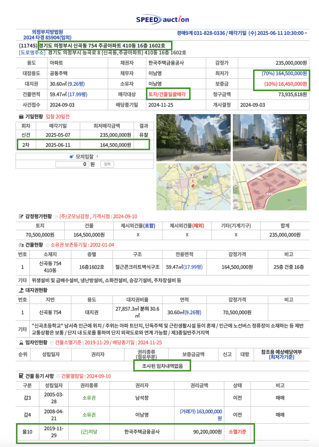This screenshot has width=319, height=447.
Task: Click the 경매9계 031-828-0336 contact text
Action: pyautogui.click(x=201, y=33)
